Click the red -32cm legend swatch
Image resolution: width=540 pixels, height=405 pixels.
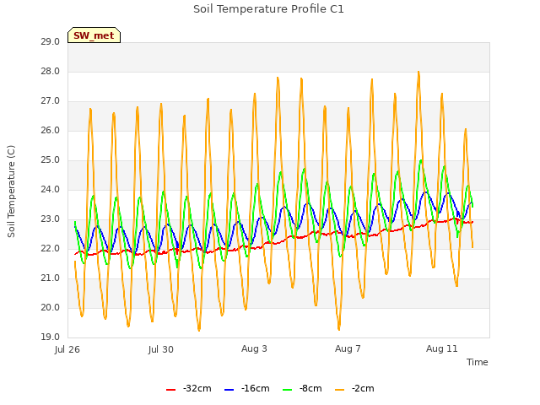tap(170, 389)
